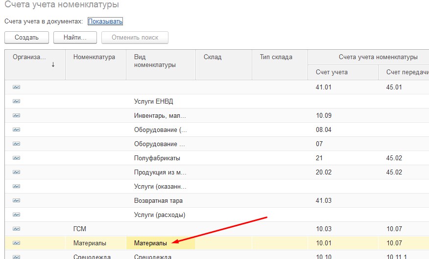Select the Услуги (оказанн... cell
This screenshot has width=429, height=259.
tap(161, 186)
